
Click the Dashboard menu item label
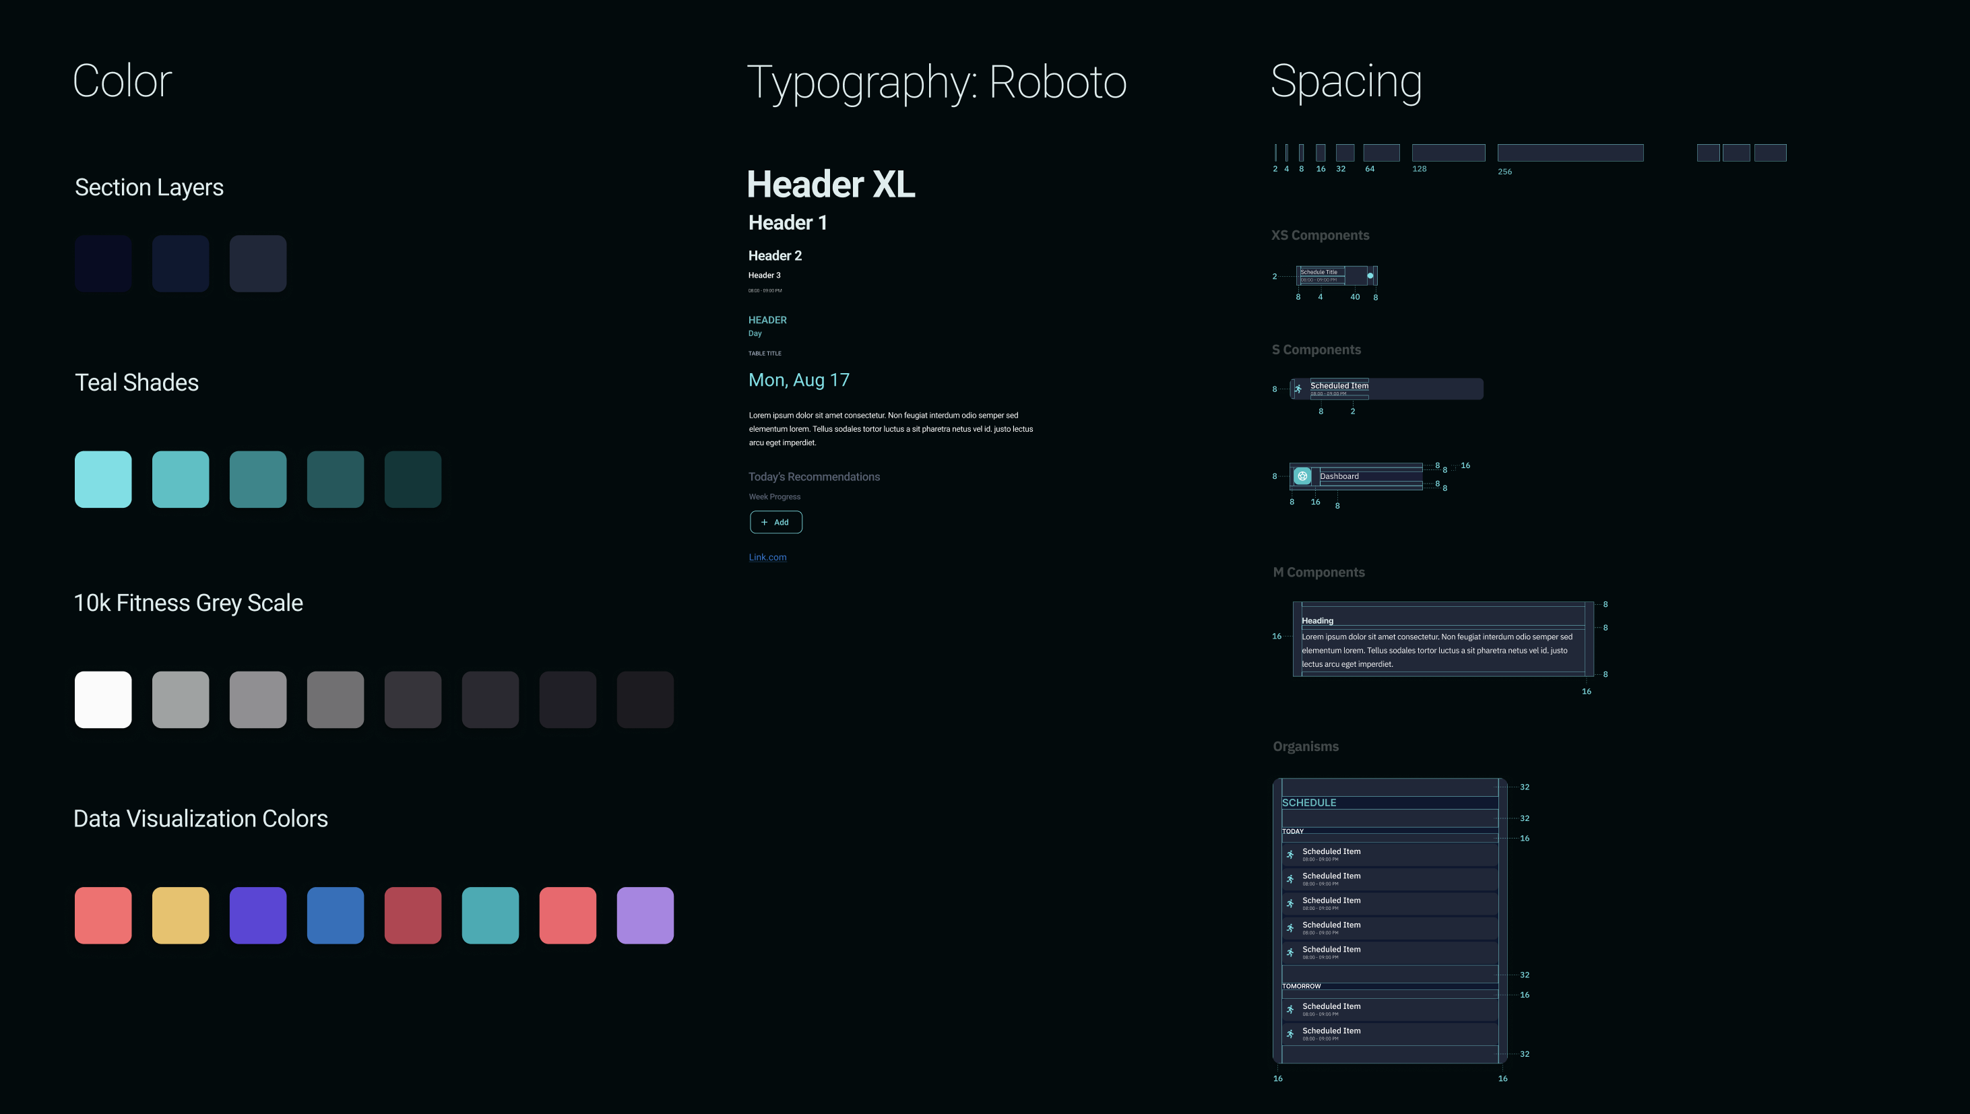[1339, 476]
